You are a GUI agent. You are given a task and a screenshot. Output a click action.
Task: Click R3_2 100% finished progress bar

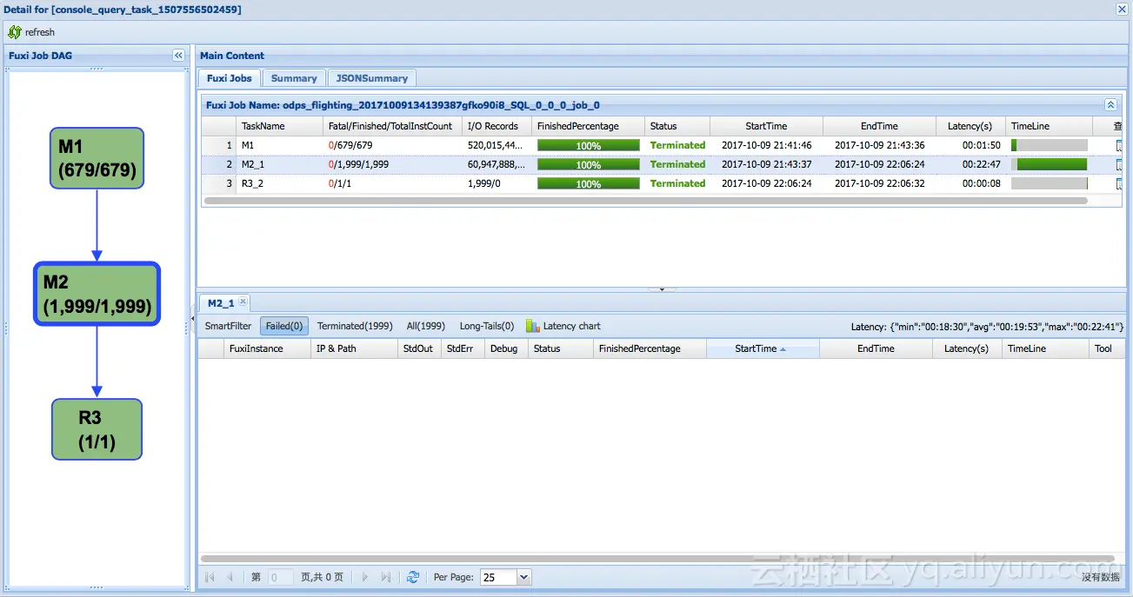pos(589,184)
